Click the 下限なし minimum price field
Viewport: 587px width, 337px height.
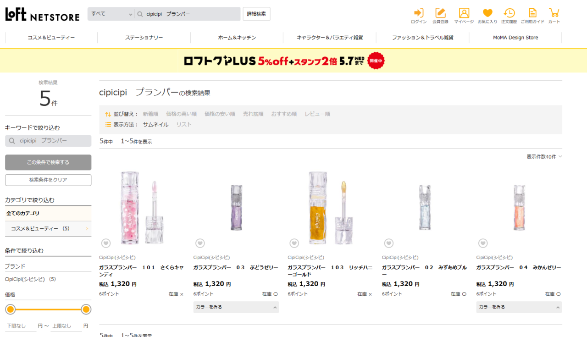pyautogui.click(x=21, y=326)
